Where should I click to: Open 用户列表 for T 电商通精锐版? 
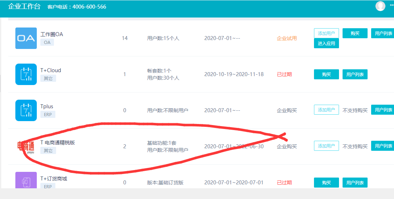point(383,146)
